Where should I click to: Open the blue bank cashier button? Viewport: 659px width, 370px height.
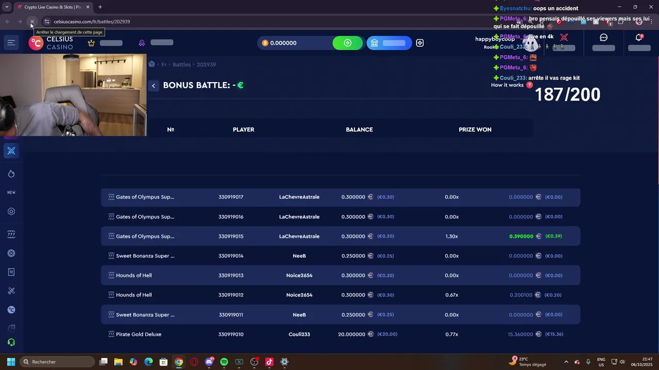tap(389, 43)
